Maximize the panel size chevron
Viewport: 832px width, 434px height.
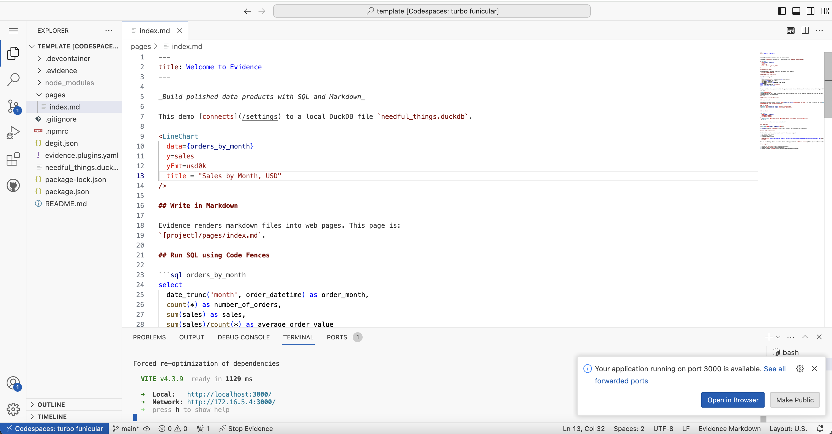pyautogui.click(x=805, y=337)
